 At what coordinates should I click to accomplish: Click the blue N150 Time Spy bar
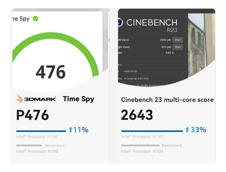click(x=41, y=131)
